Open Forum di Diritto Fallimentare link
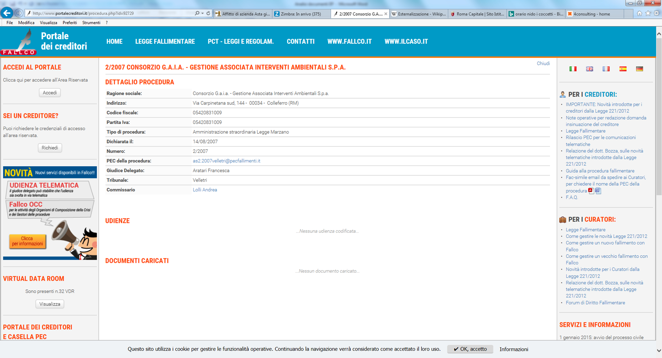The height and width of the screenshot is (358, 662). pos(595,303)
